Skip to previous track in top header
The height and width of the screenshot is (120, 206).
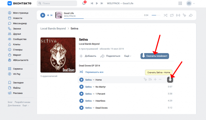click(x=92, y=3)
